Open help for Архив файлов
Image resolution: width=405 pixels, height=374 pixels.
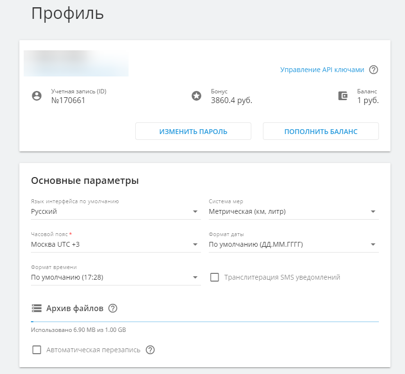coord(113,308)
